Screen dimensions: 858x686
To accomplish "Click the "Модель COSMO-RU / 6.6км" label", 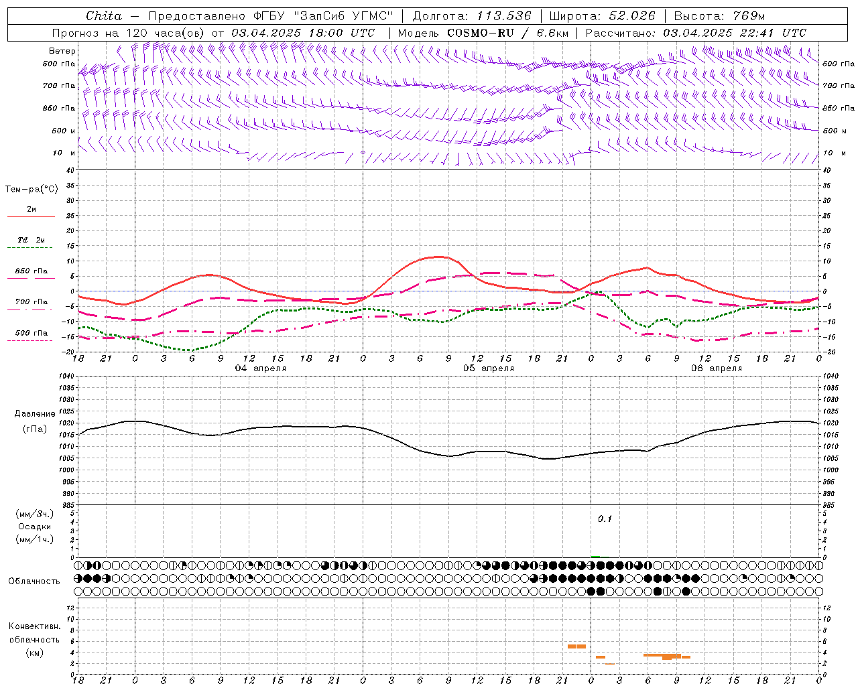I will pyautogui.click(x=484, y=33).
